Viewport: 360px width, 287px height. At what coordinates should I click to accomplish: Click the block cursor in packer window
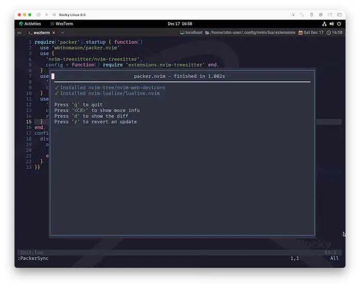point(53,76)
